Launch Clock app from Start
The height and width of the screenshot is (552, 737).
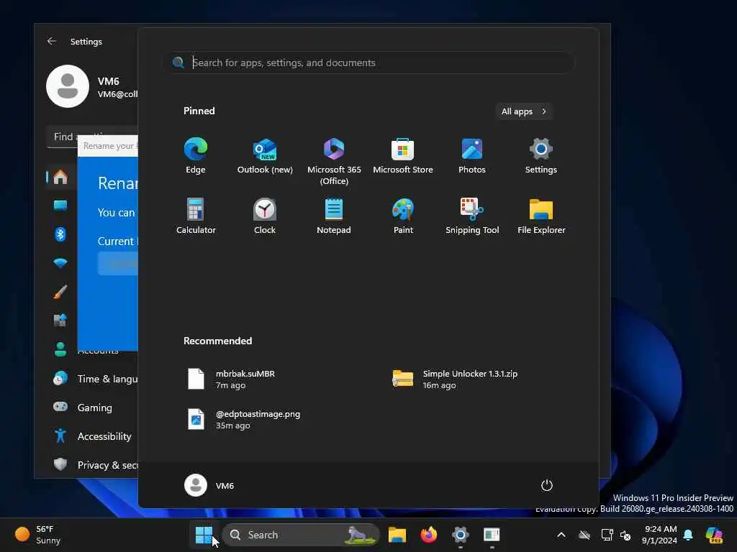tap(265, 216)
